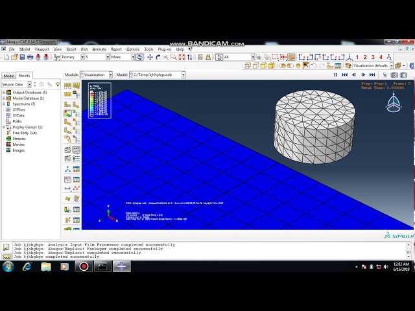Expand the Output Databases tree node
The height and width of the screenshot is (311, 415).
click(4, 93)
